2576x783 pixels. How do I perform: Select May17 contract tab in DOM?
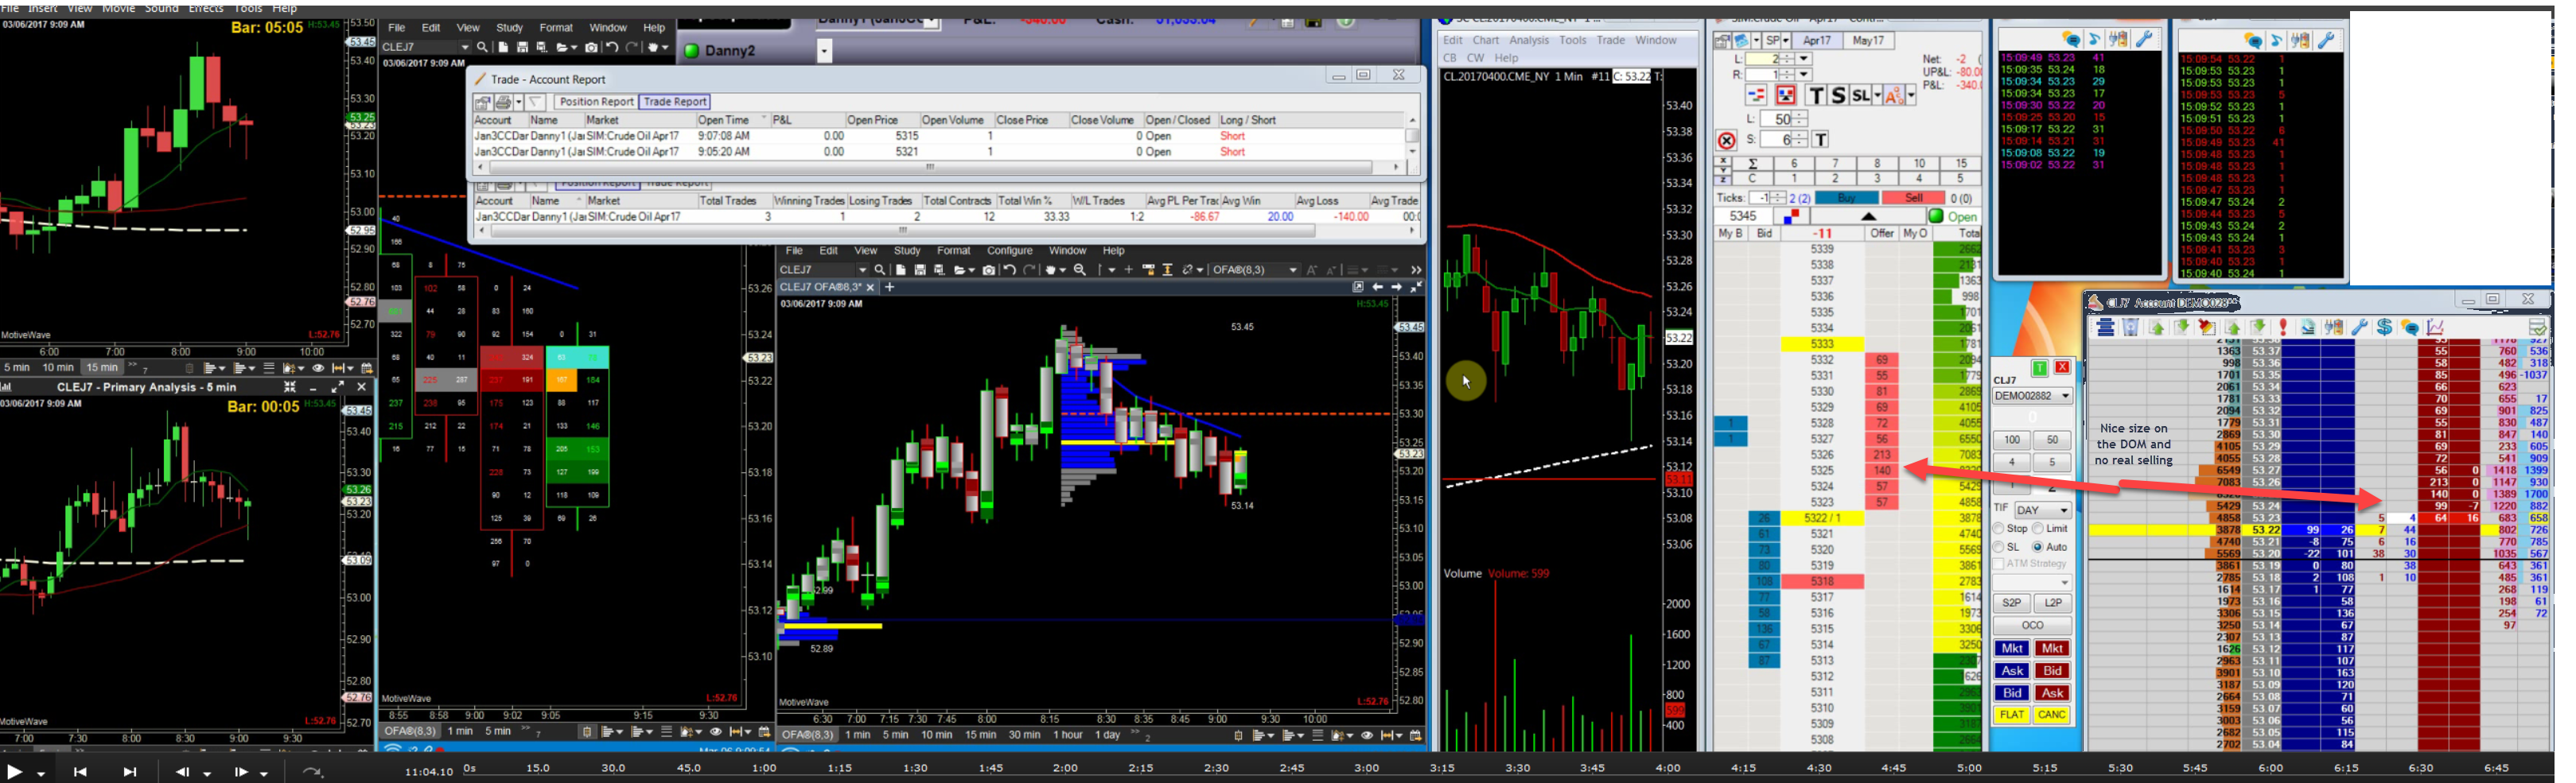1868,41
